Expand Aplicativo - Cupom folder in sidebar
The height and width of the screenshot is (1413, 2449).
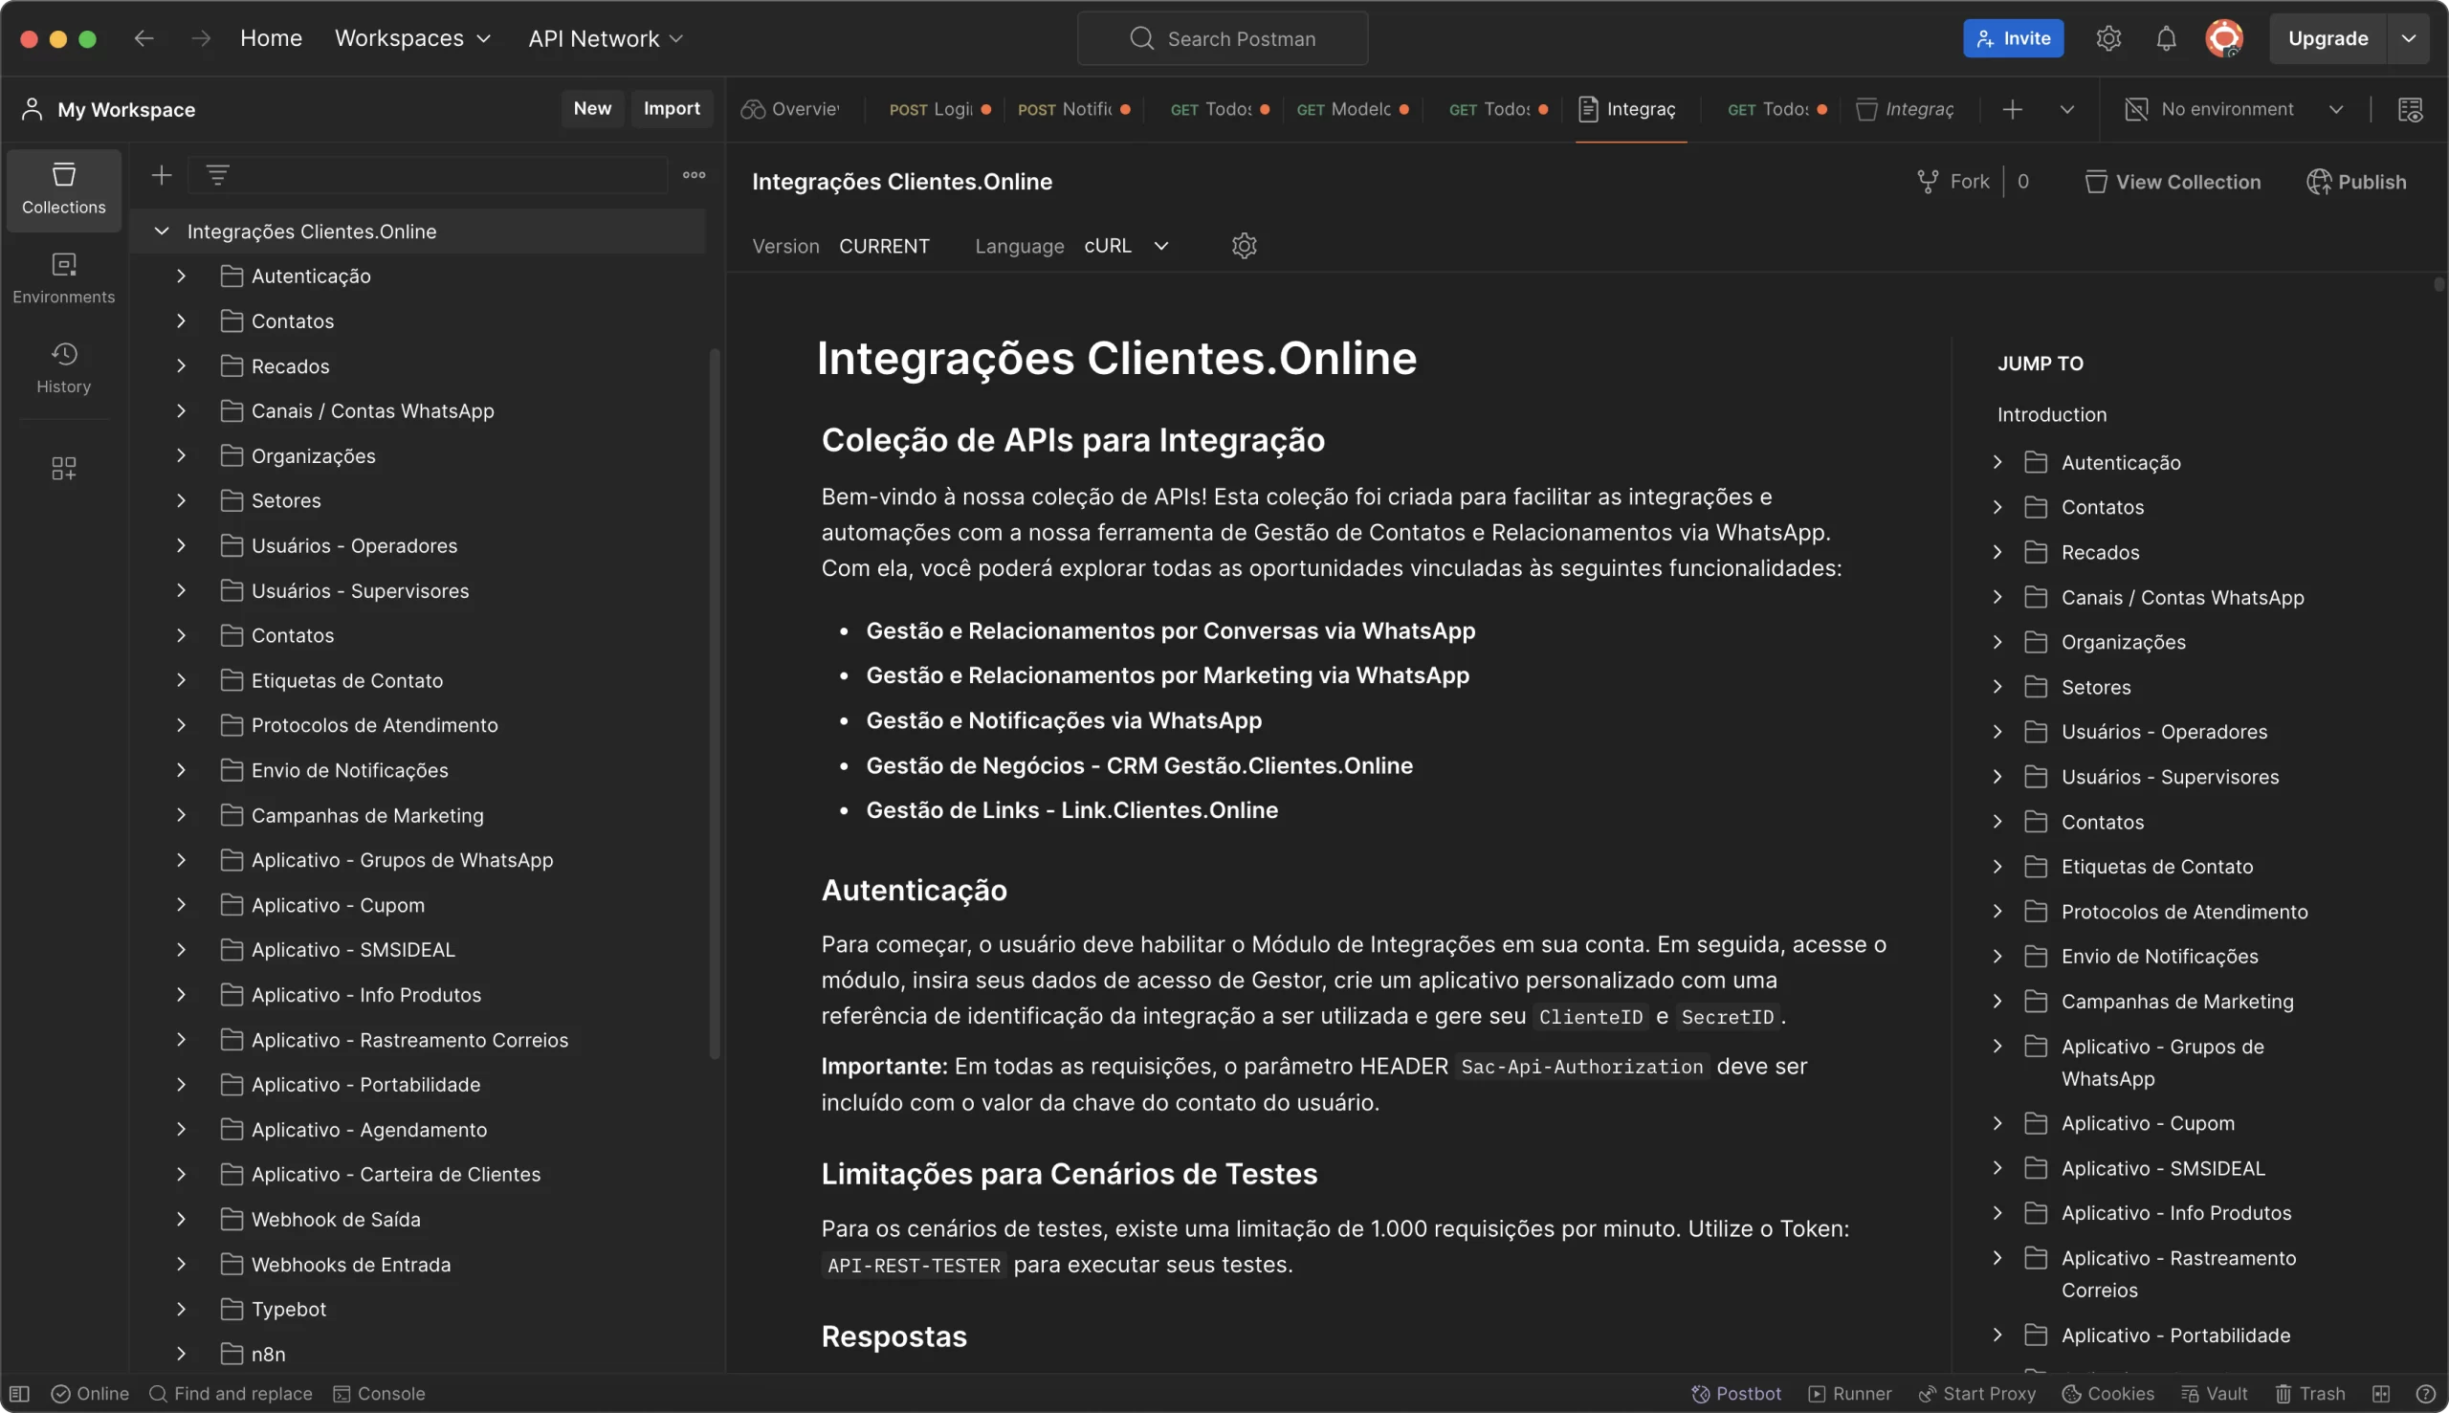[x=182, y=904]
